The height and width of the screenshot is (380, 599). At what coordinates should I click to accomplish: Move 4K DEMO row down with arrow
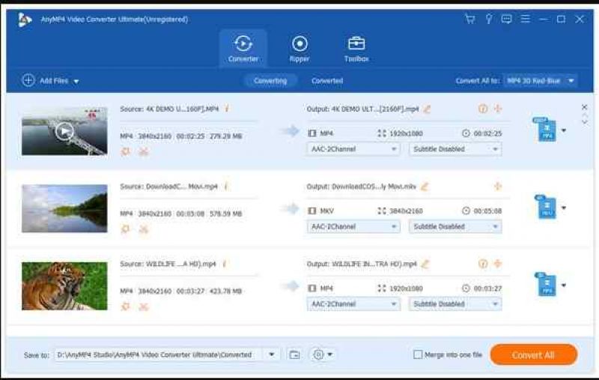point(585,122)
